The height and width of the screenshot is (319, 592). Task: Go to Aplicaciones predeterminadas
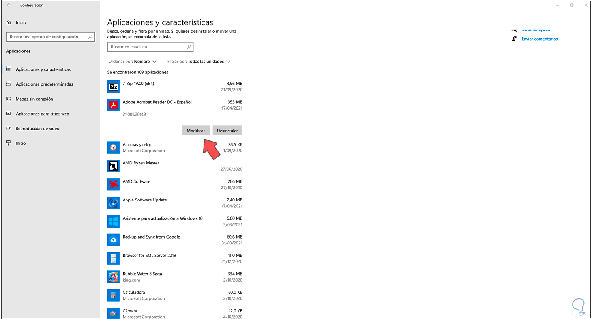45,84
